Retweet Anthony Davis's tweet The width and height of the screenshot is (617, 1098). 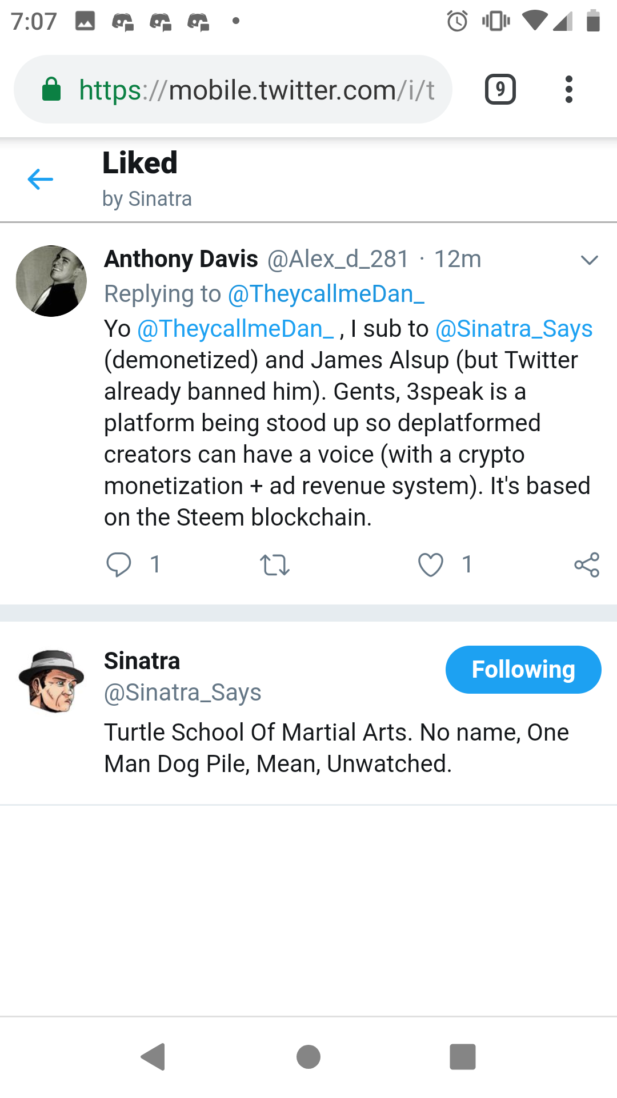[275, 565]
